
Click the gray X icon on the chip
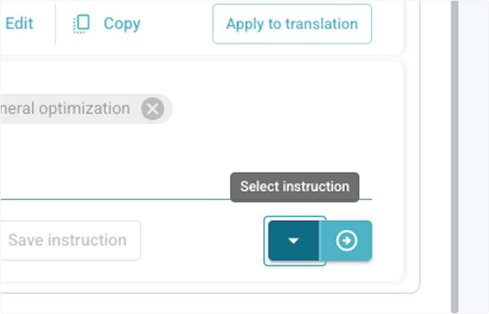click(x=152, y=109)
